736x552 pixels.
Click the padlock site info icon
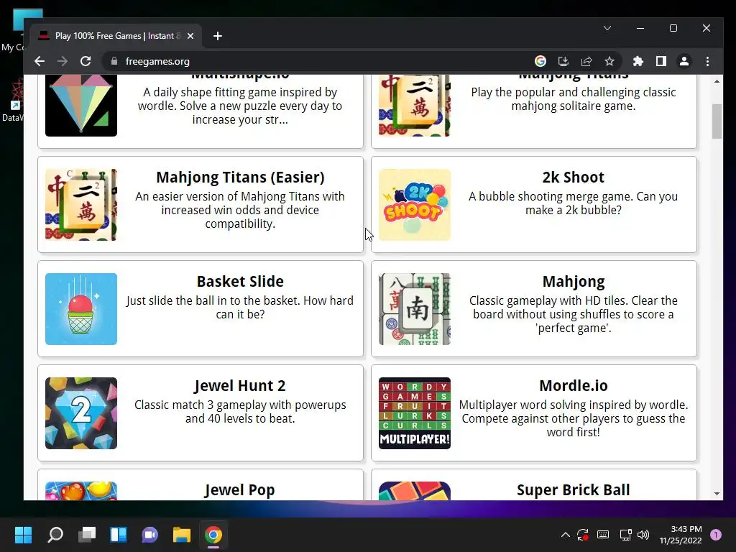tap(114, 62)
